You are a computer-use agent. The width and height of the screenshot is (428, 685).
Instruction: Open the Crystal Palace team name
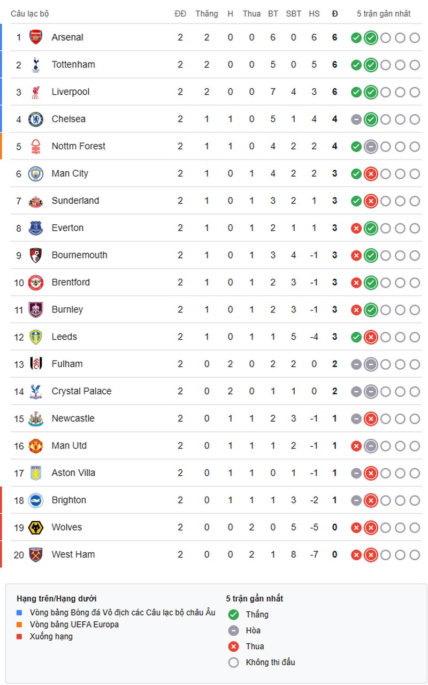point(81,391)
